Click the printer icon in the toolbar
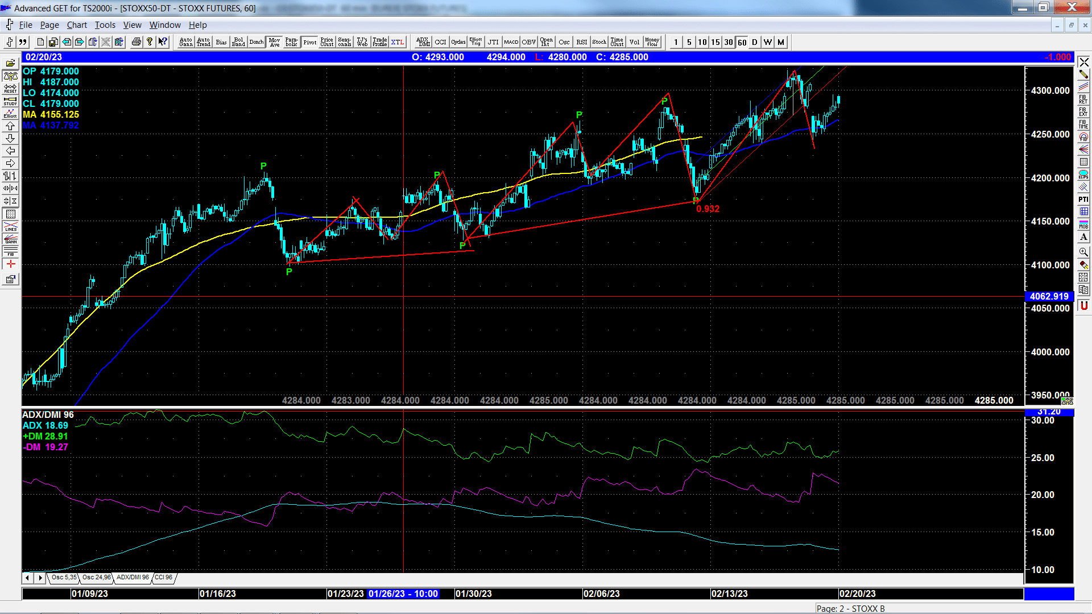Image resolution: width=1092 pixels, height=614 pixels. 136,42
